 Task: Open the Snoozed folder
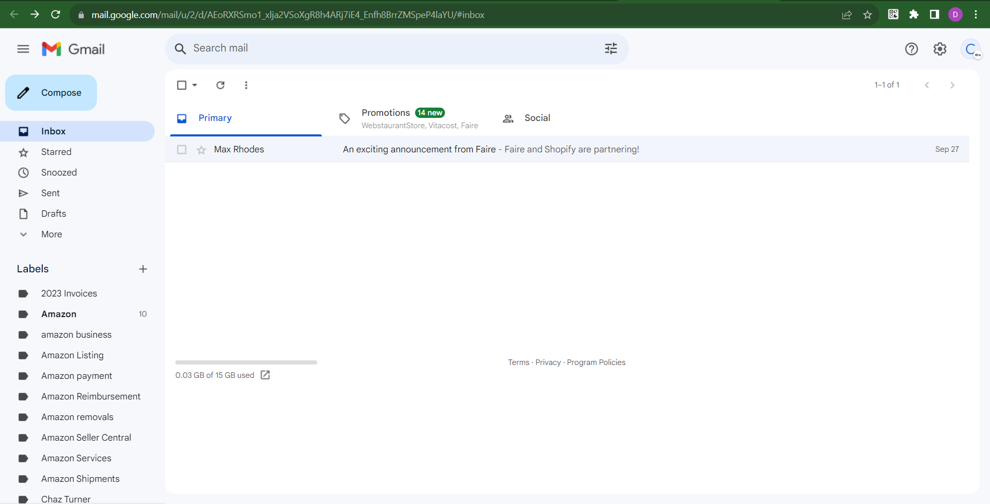click(x=77, y=172)
